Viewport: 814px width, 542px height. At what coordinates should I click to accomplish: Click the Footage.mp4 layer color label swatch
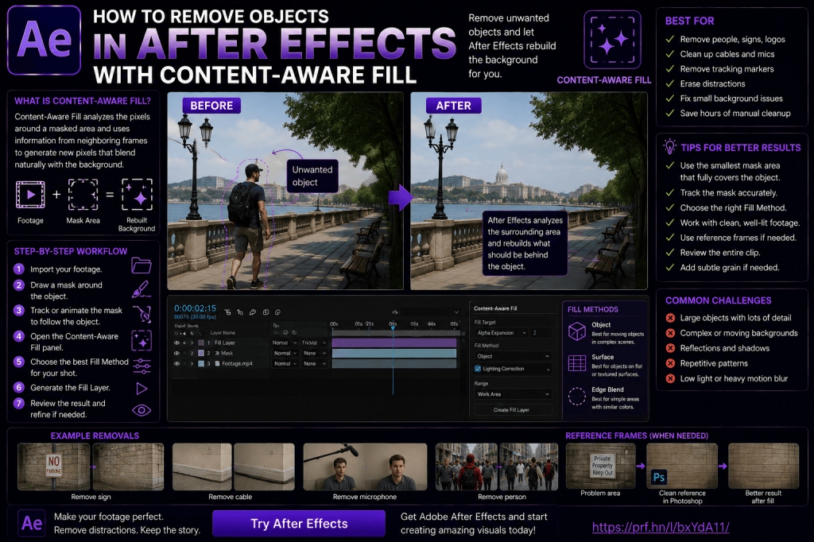(201, 363)
